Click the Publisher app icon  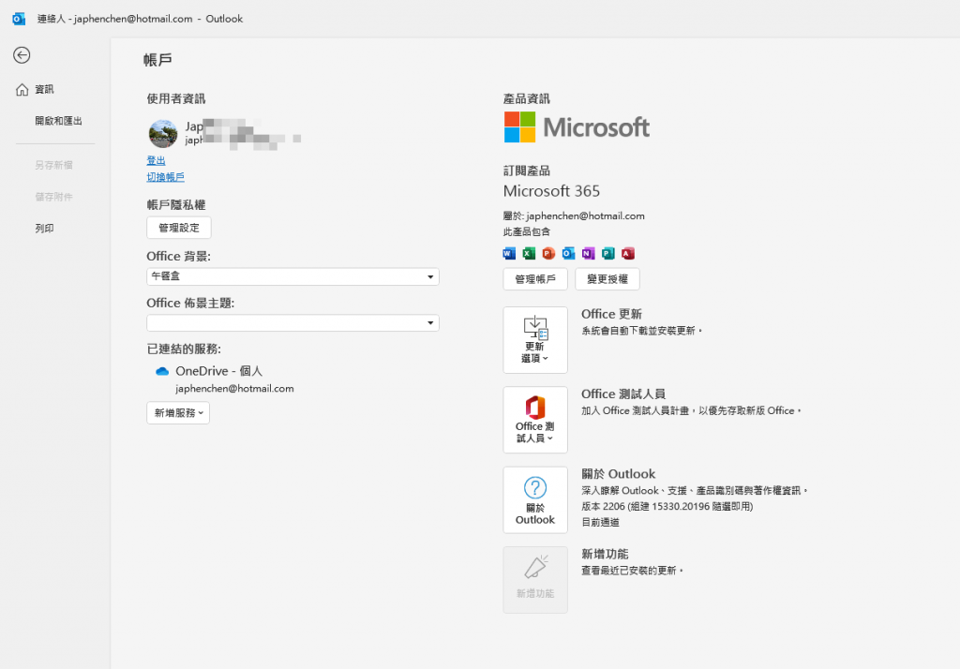607,253
